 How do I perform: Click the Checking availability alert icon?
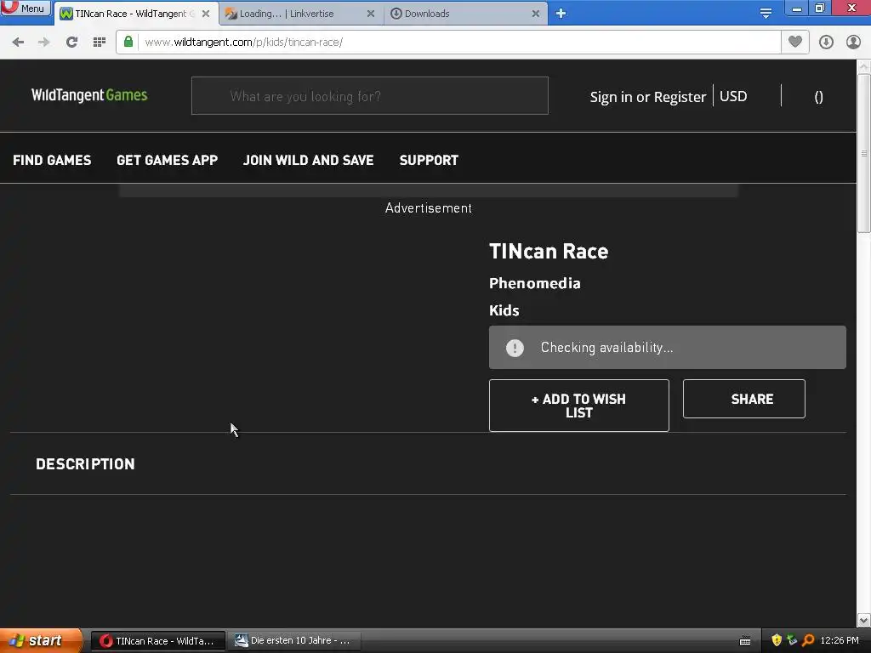pos(515,348)
